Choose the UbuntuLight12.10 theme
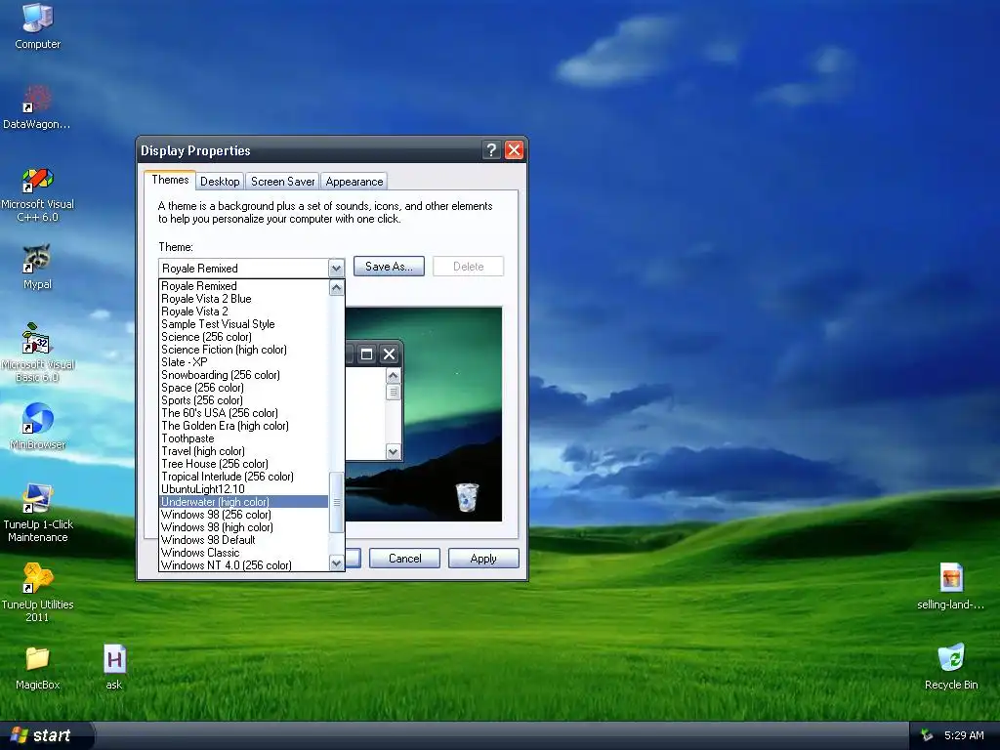 tap(243, 489)
